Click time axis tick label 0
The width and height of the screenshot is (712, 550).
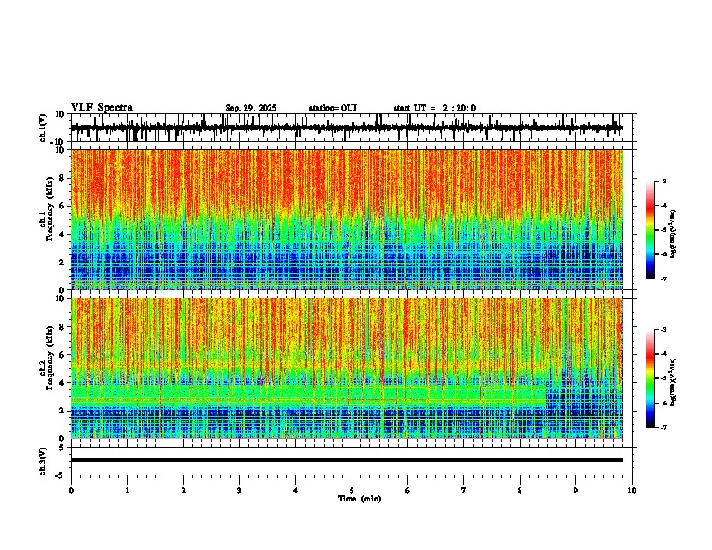pyautogui.click(x=71, y=491)
